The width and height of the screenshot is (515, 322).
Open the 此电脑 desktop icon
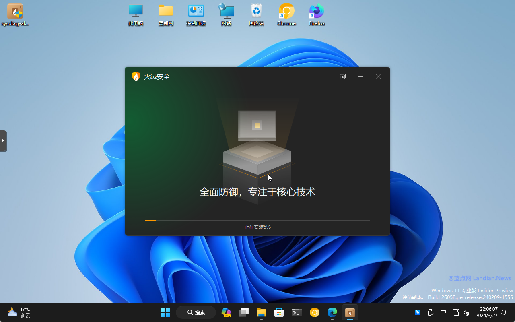136,14
